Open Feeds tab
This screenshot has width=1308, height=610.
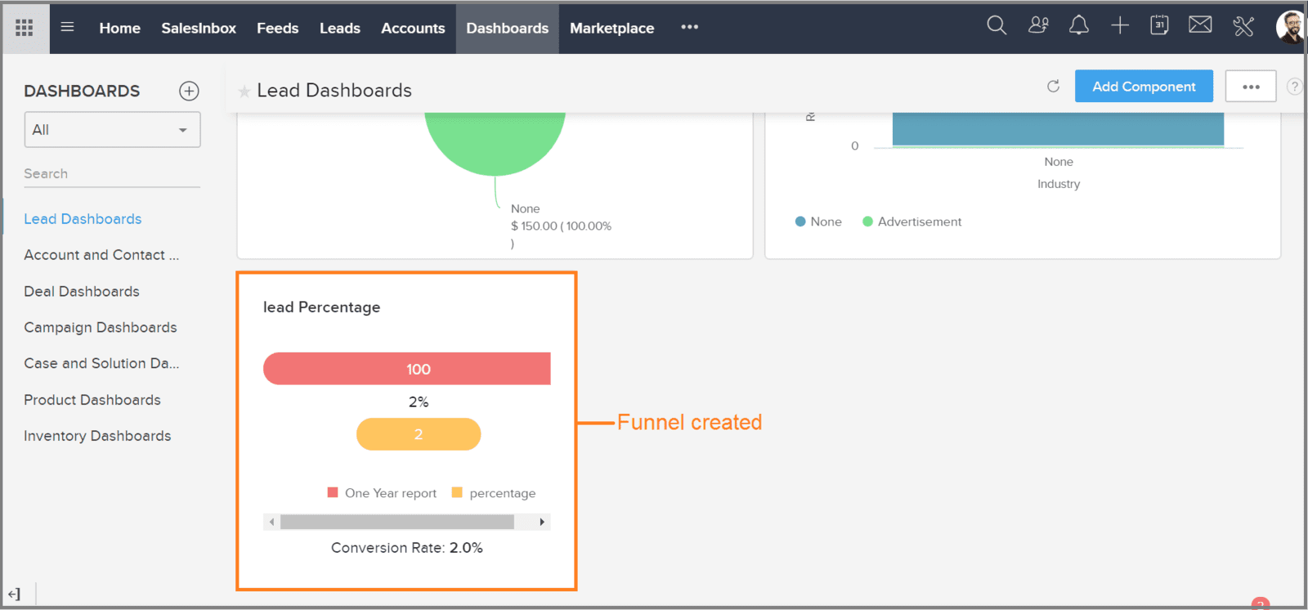[278, 28]
